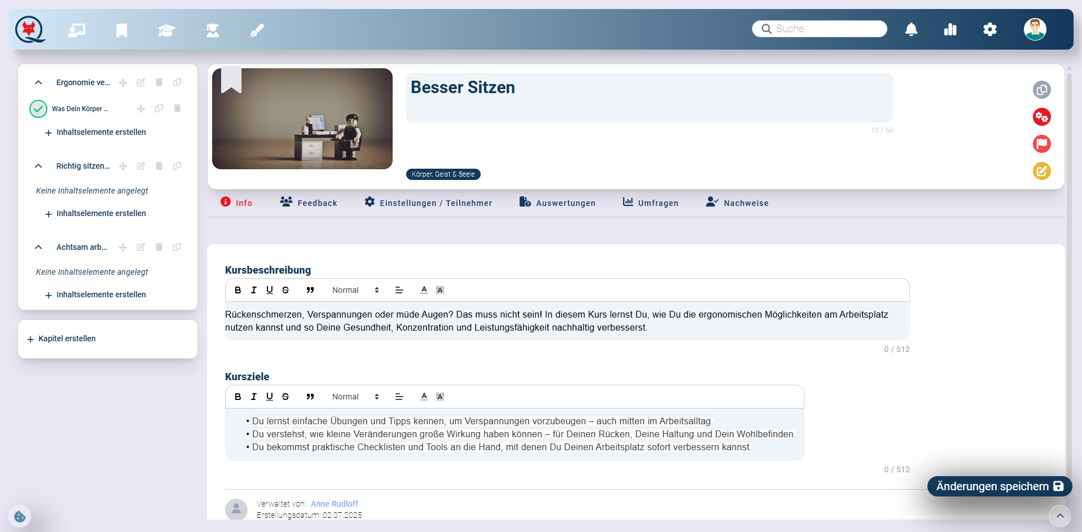
Task: Open the pen nib authoring icon
Action: click(257, 30)
